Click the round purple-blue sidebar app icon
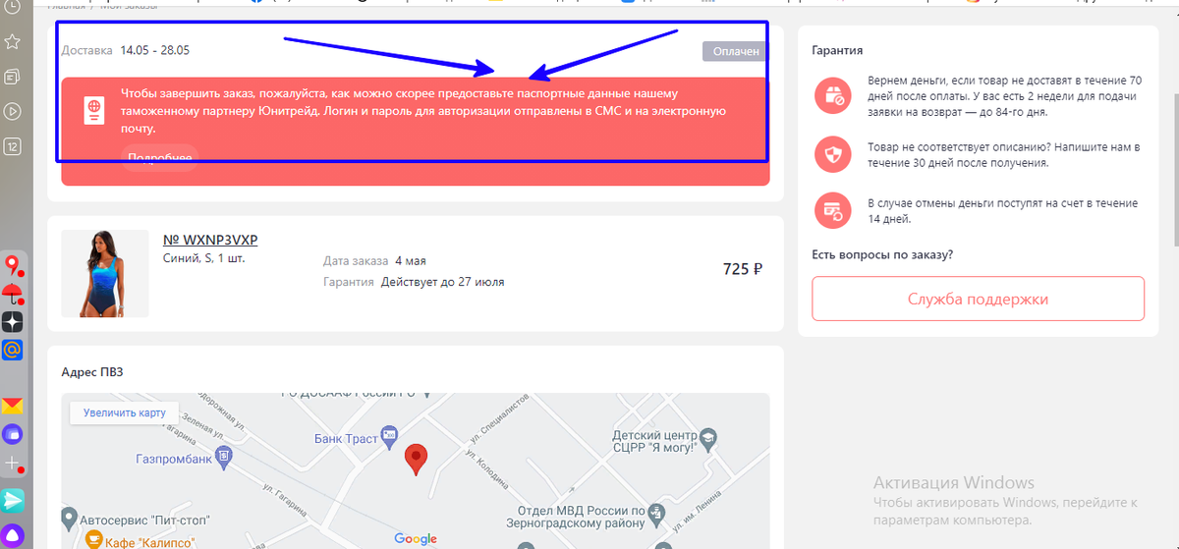 coord(13,434)
